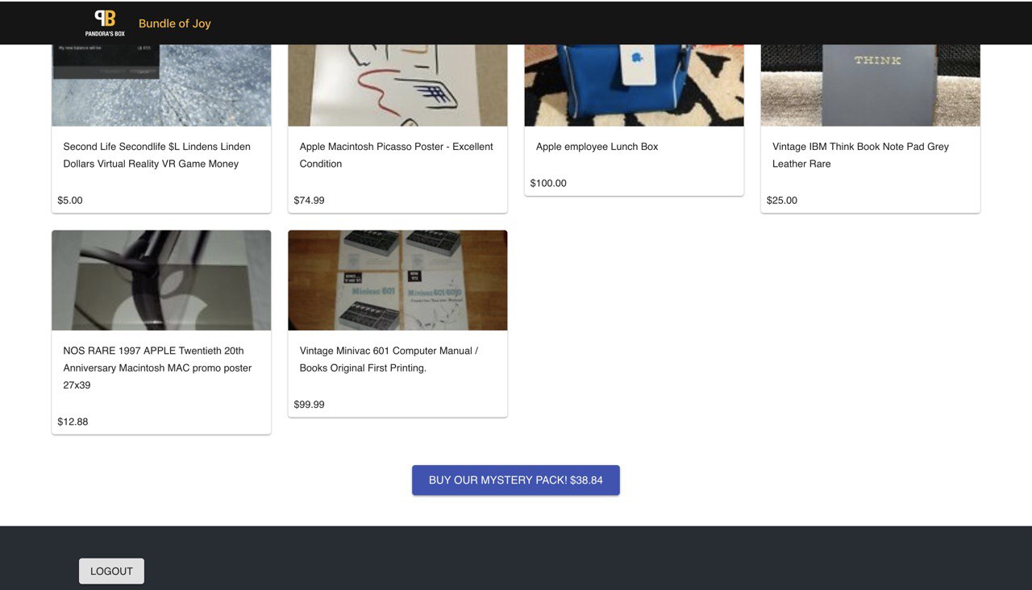Click the $74.99 price

(309, 200)
